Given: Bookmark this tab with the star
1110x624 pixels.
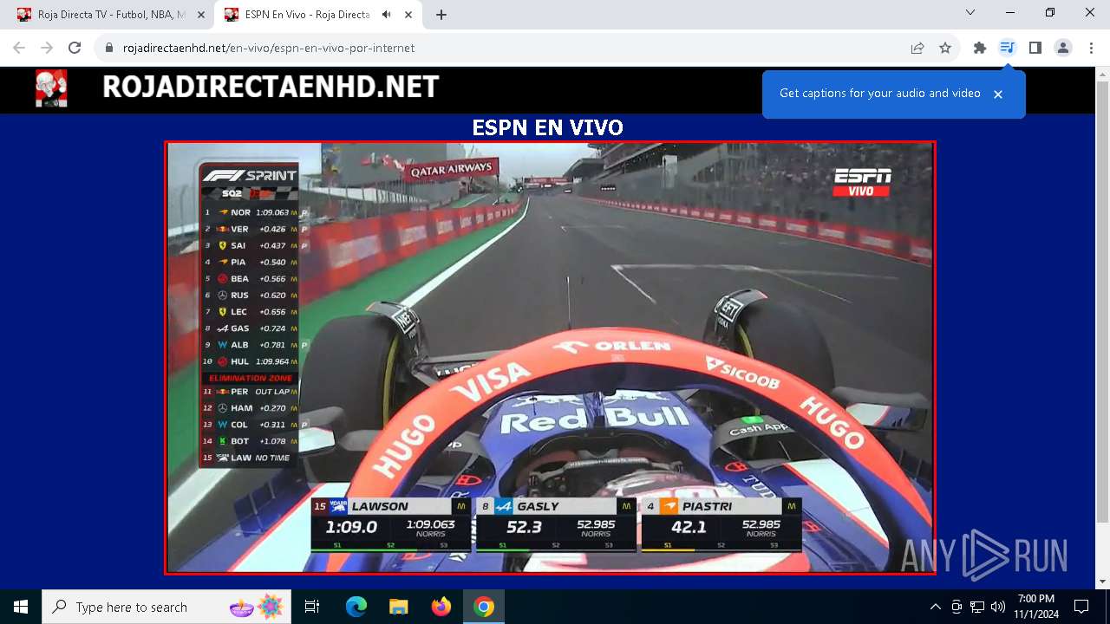Looking at the screenshot, I should 945,49.
